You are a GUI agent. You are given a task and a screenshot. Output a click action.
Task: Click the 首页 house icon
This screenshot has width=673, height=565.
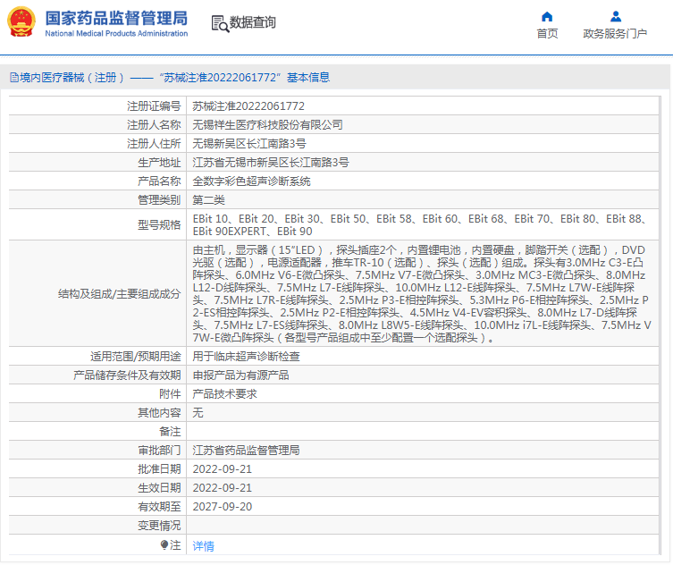coord(547,16)
